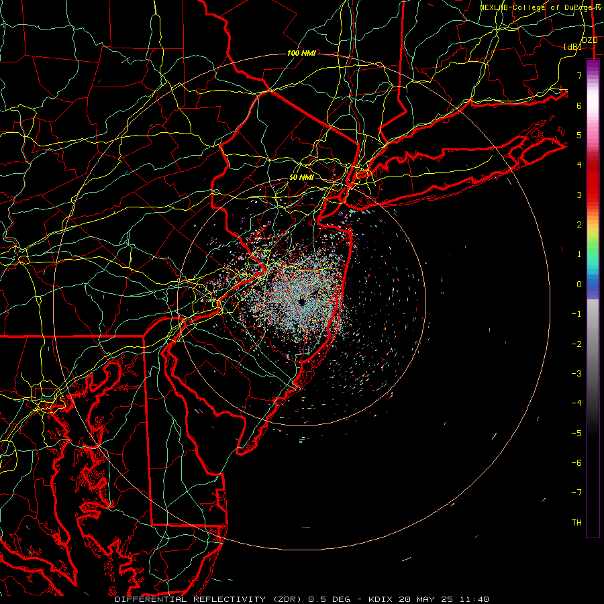Screen dimensions: 604x604
Task: Click the "6" scale value label
Action: click(579, 105)
